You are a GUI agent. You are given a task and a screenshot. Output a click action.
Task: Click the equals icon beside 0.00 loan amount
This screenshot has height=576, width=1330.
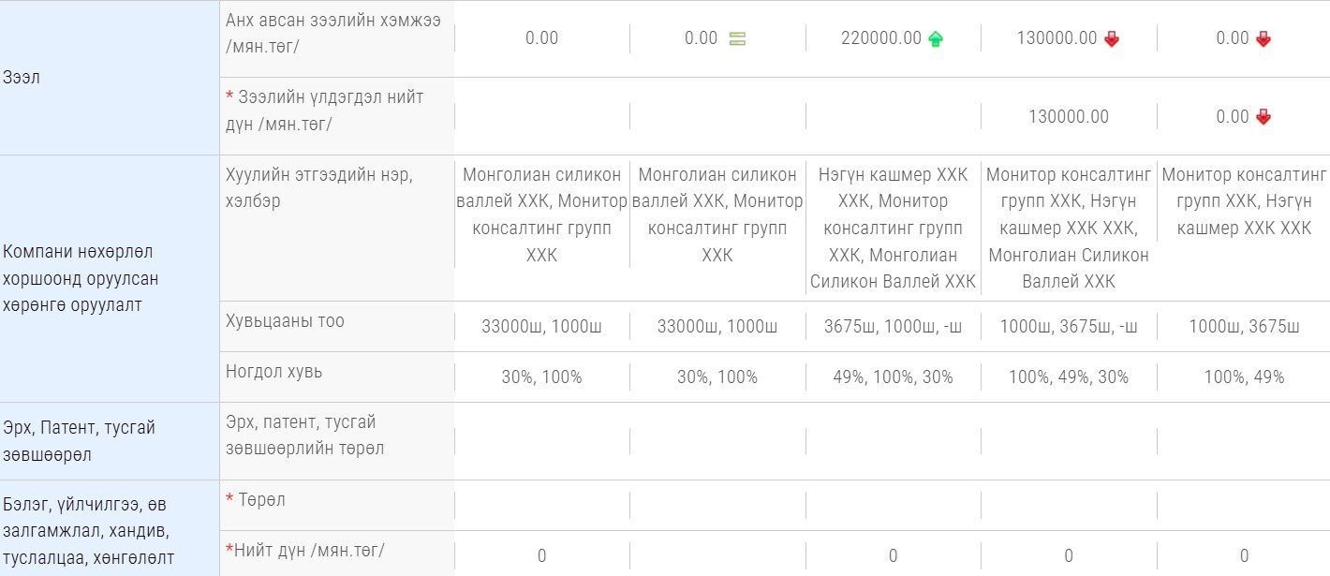click(737, 38)
